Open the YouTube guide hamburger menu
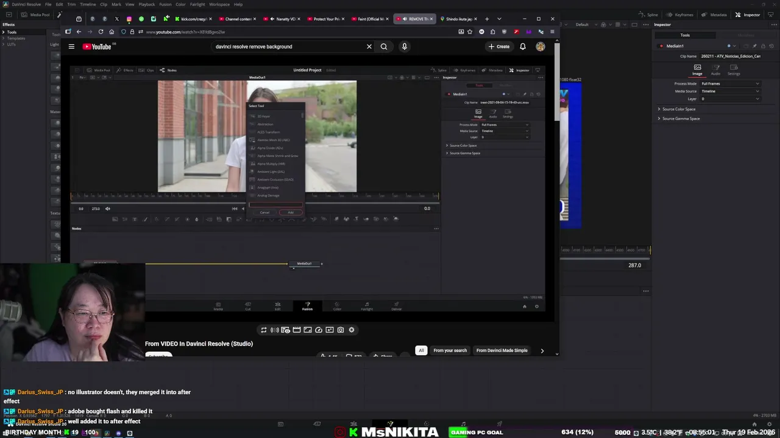This screenshot has width=780, height=438. (x=71, y=46)
